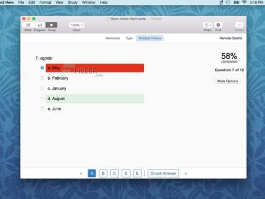This screenshot has height=199, width=265.
Task: Click the 'c. January' answer text
Action: 57,88
